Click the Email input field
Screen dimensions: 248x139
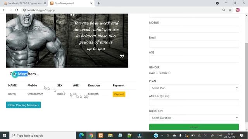point(194,44)
